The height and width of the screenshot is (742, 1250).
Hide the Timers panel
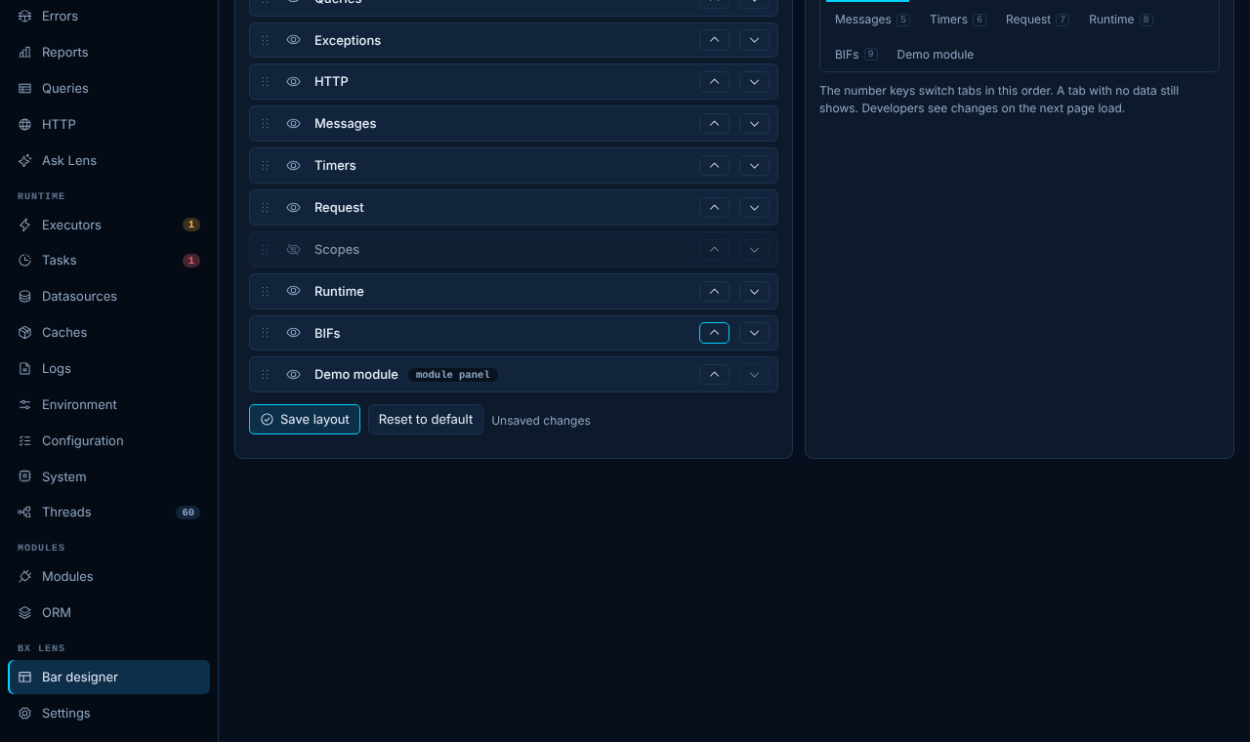tap(293, 165)
